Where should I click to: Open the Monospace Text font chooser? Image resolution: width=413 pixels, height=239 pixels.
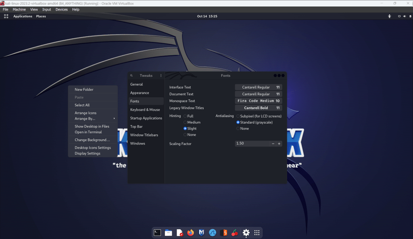coord(258,101)
